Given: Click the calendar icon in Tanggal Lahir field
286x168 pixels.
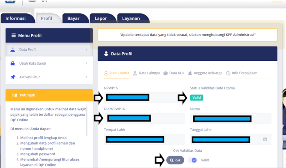Looking at the screenshot, I should click(265, 140).
